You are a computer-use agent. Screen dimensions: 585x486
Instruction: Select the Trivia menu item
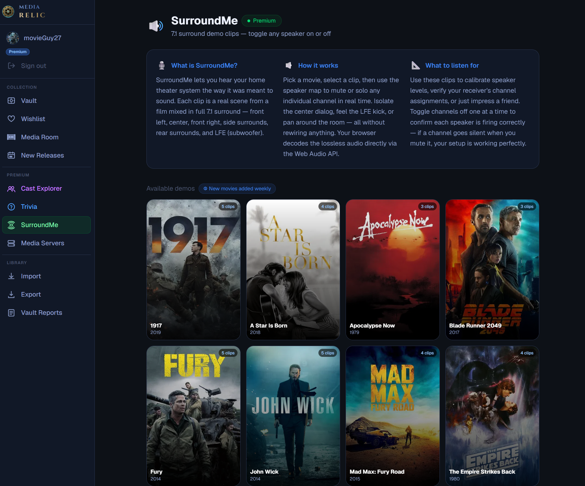tap(46, 207)
